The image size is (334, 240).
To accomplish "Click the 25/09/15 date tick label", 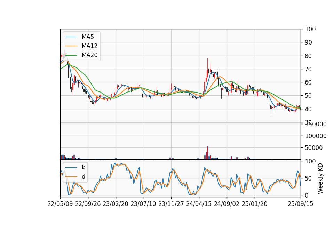I will [x=300, y=204].
